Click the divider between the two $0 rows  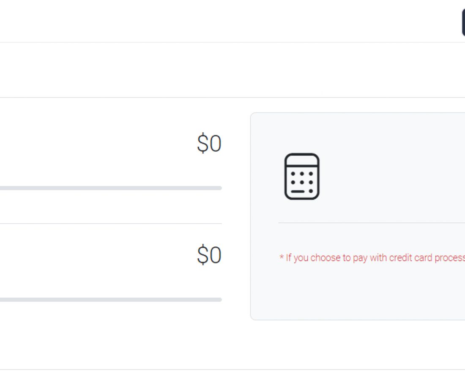click(111, 223)
